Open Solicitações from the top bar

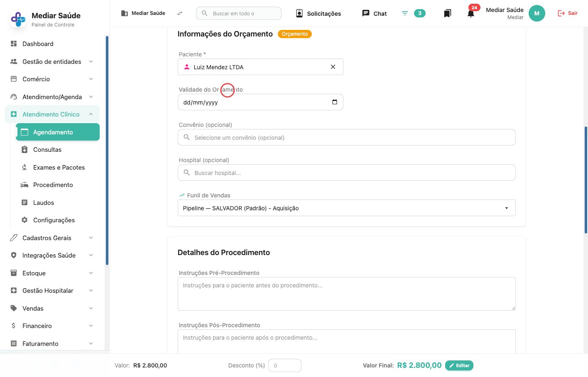318,13
